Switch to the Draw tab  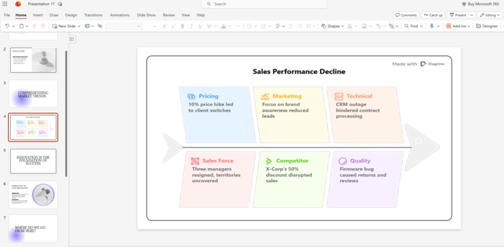pyautogui.click(x=54, y=15)
